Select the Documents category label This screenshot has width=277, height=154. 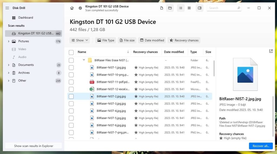26,65
